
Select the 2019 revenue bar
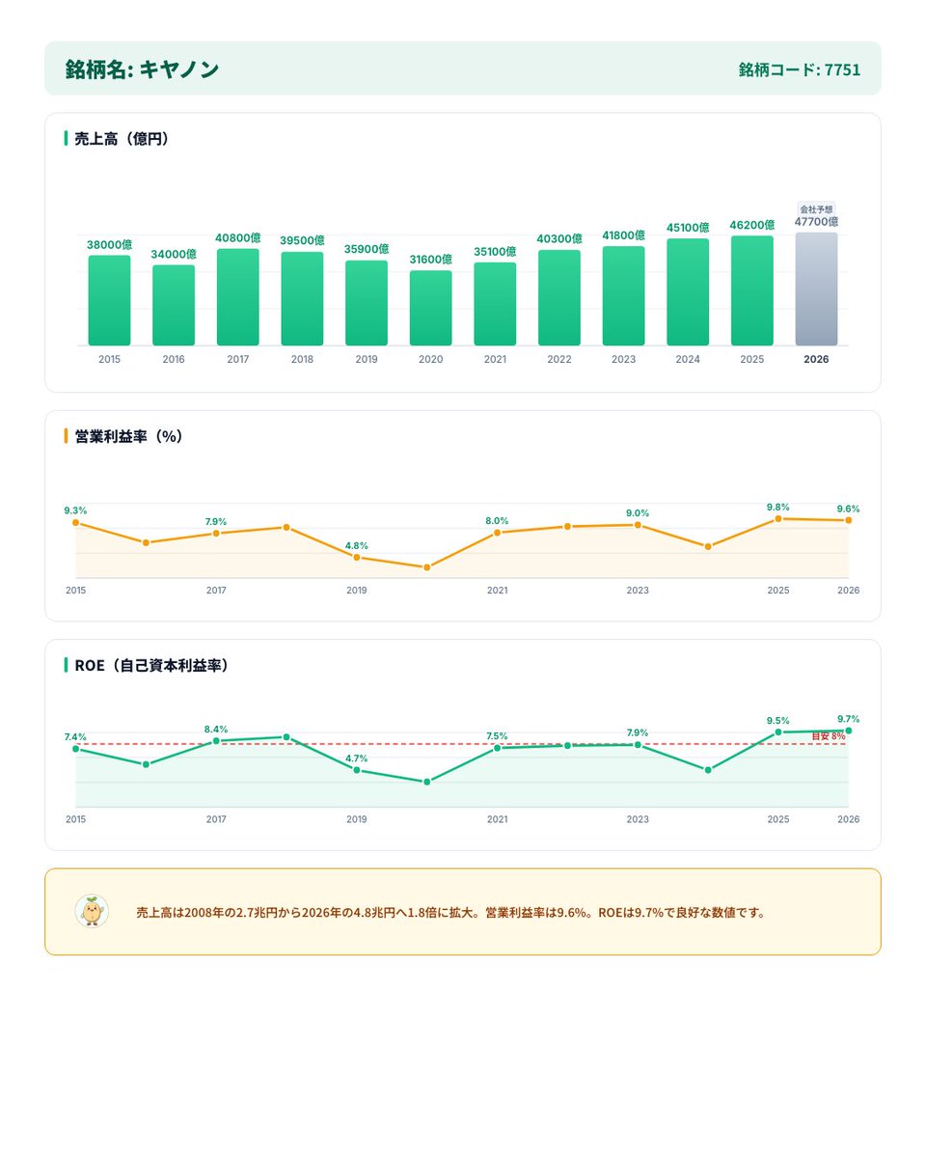[x=367, y=303]
